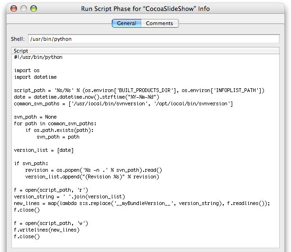Viewport: 291px width, 252px height.
Task: Close the Run Script Phase Info window
Action: 13,9
